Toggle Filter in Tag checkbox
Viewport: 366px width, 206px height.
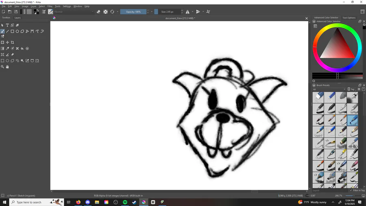coord(351,191)
